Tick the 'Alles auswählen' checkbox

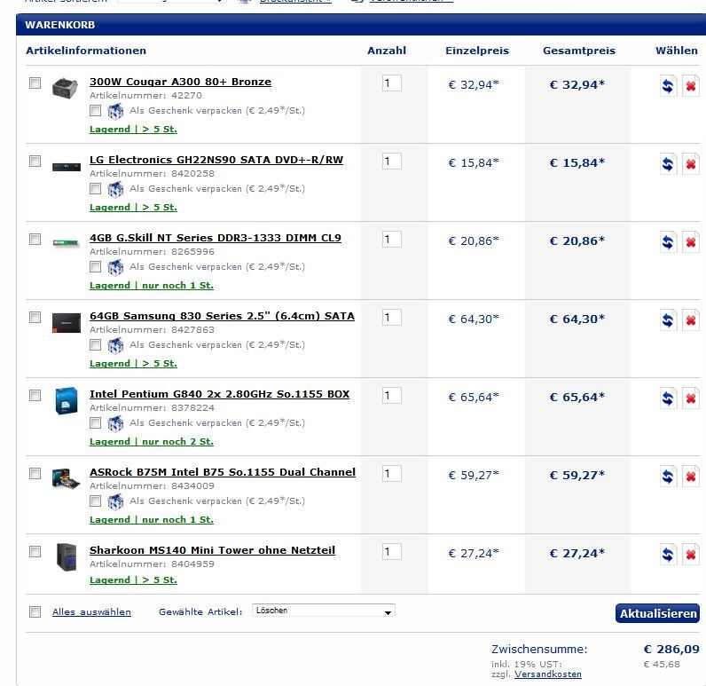pyautogui.click(x=35, y=611)
